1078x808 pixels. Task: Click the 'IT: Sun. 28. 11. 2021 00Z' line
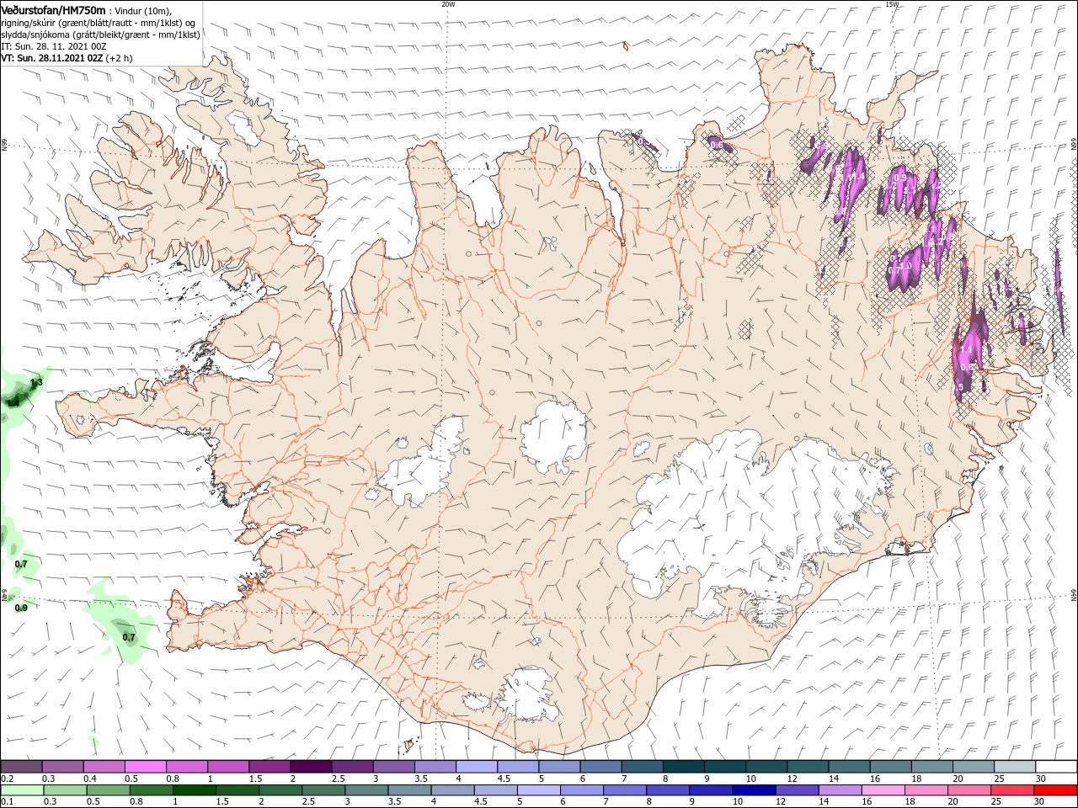(53, 46)
